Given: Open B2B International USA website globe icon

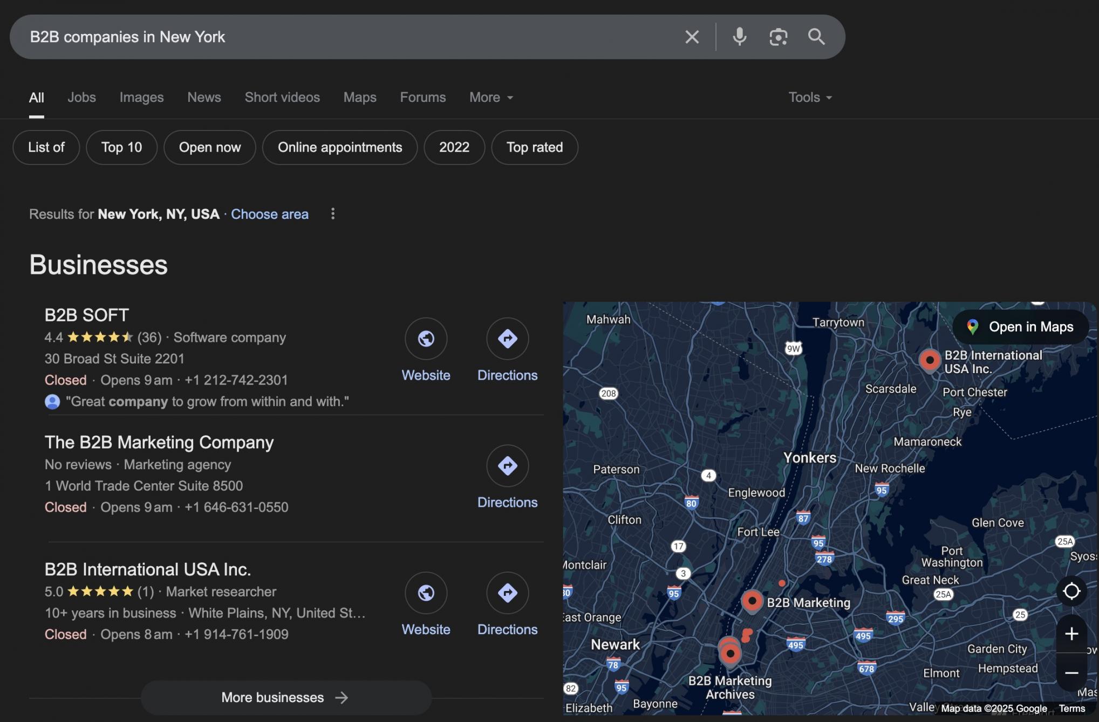Looking at the screenshot, I should (x=426, y=593).
